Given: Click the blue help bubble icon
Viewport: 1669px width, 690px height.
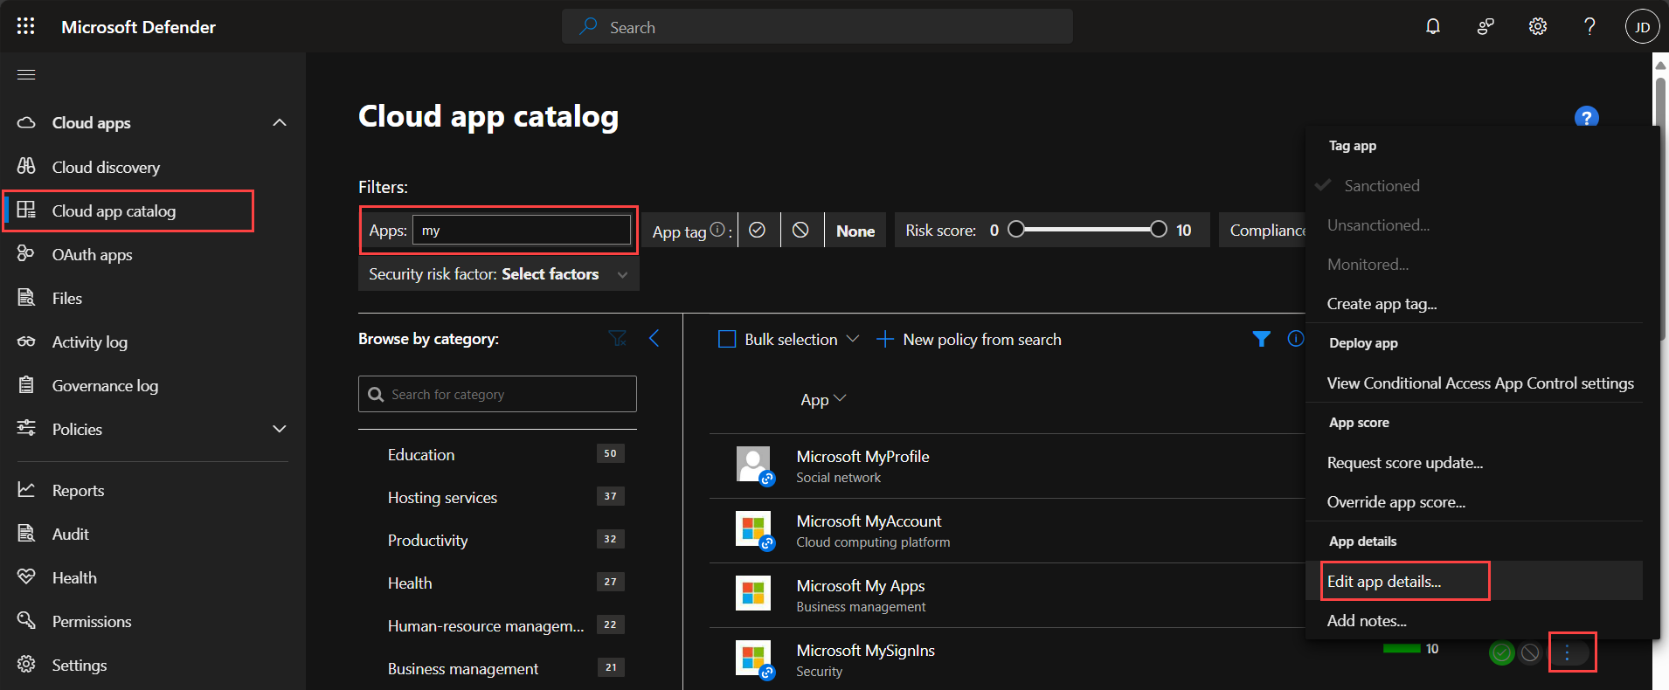Looking at the screenshot, I should (x=1586, y=116).
